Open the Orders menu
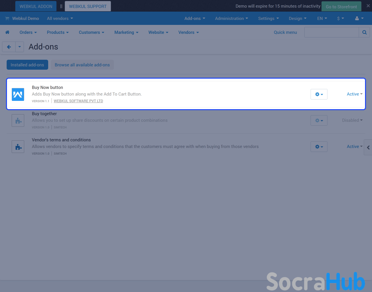Image resolution: width=372 pixels, height=292 pixels. click(x=28, y=32)
